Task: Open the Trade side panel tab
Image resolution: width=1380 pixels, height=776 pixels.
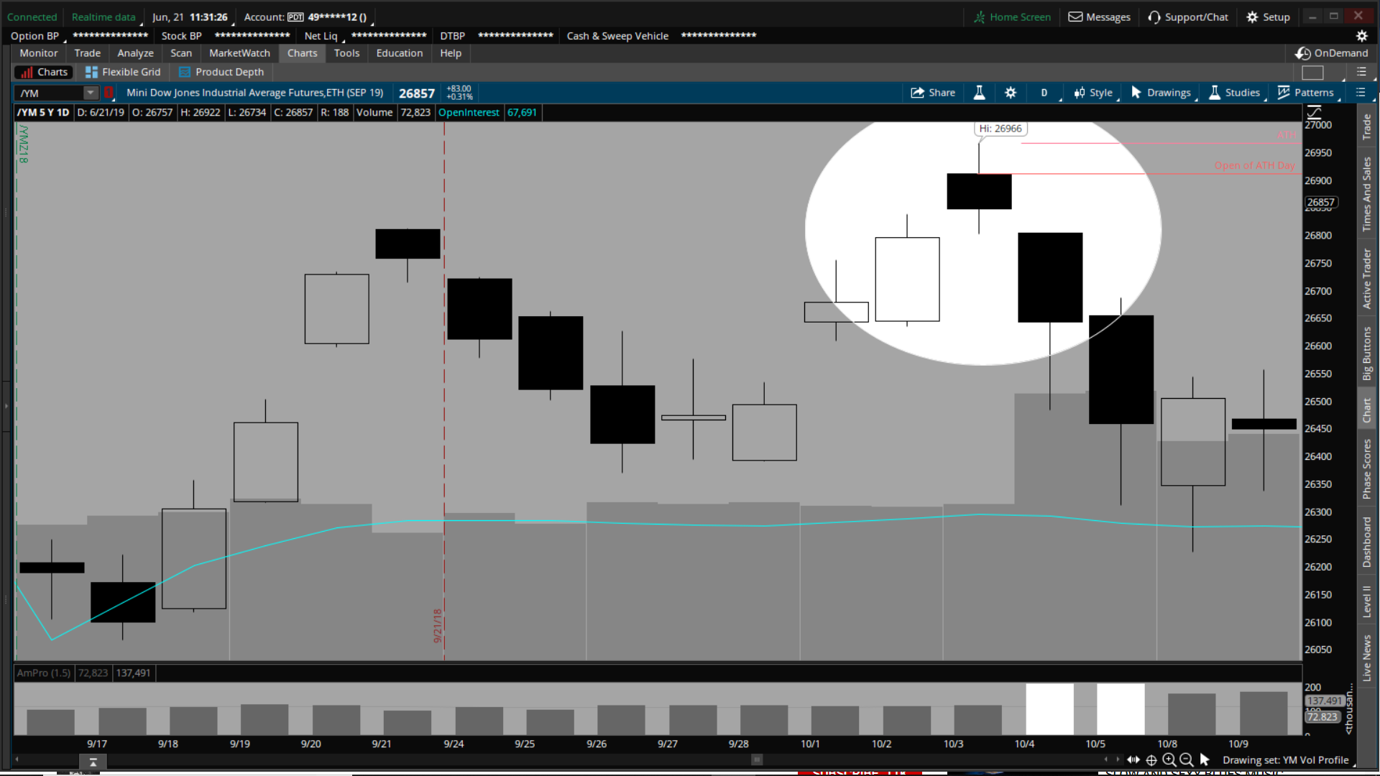Action: [1366, 127]
